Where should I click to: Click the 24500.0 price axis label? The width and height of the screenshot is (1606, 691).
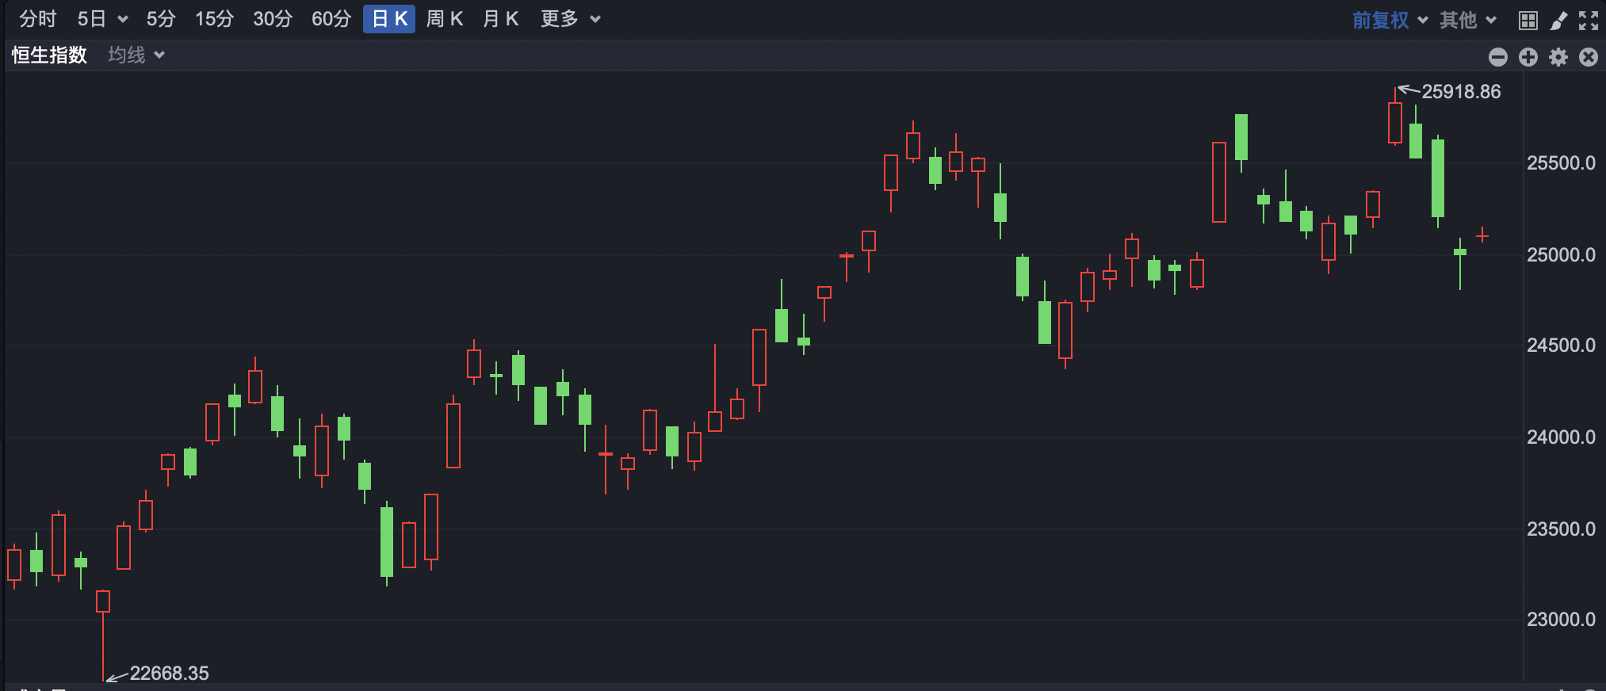[1561, 345]
